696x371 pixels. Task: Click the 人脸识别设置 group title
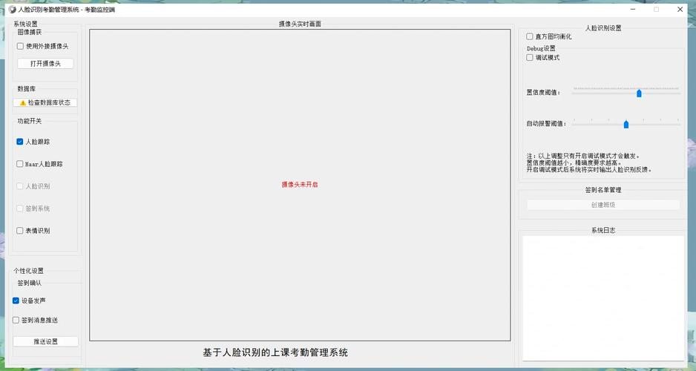[603, 28]
